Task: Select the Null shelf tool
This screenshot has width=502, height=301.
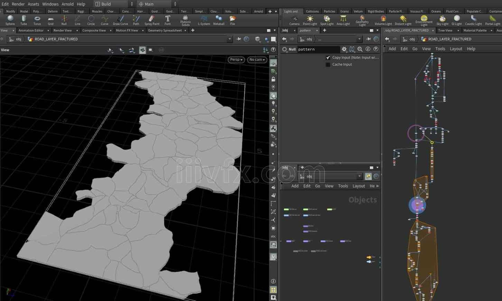Action: pyautogui.click(x=64, y=20)
